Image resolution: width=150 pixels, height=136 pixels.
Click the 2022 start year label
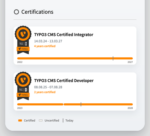pyautogui.click(x=20, y=62)
